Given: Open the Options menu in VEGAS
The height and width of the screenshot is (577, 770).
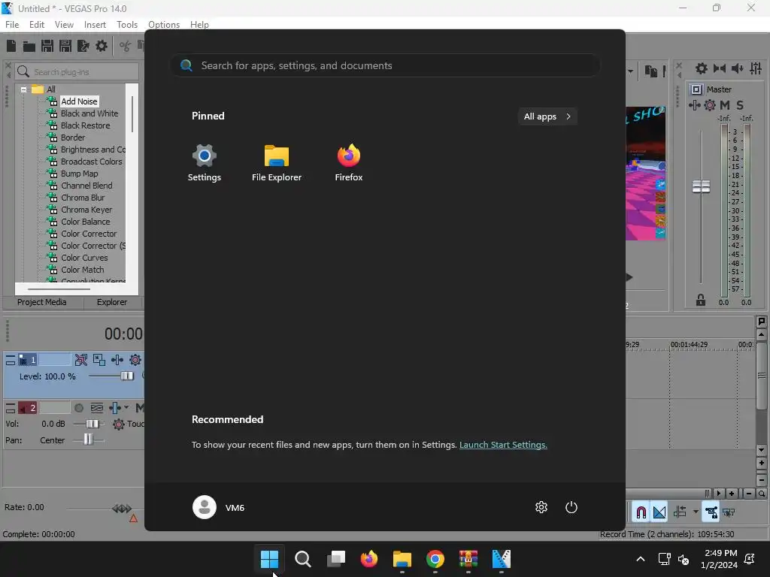Looking at the screenshot, I should coord(164,25).
